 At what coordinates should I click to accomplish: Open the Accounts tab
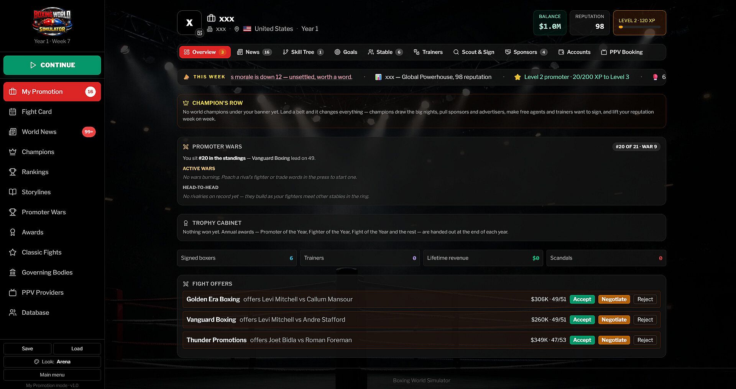point(575,52)
